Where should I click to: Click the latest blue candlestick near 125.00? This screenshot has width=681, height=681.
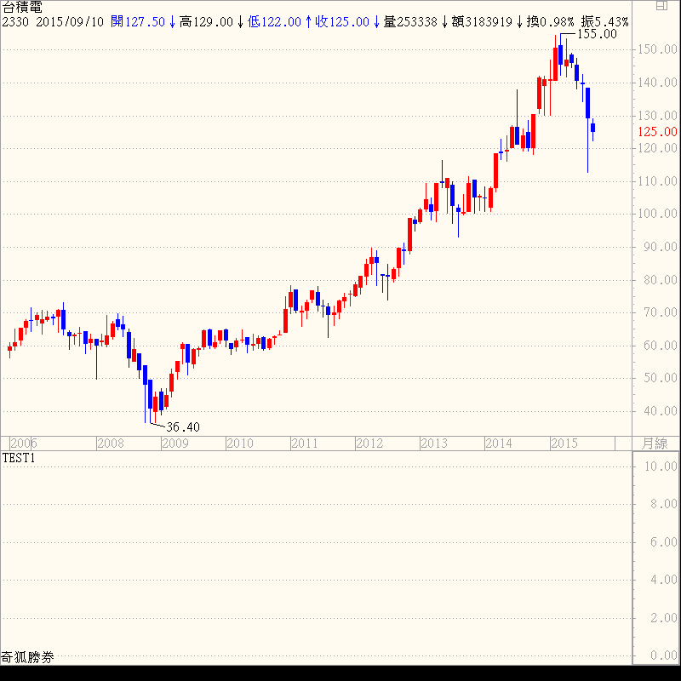click(x=592, y=128)
